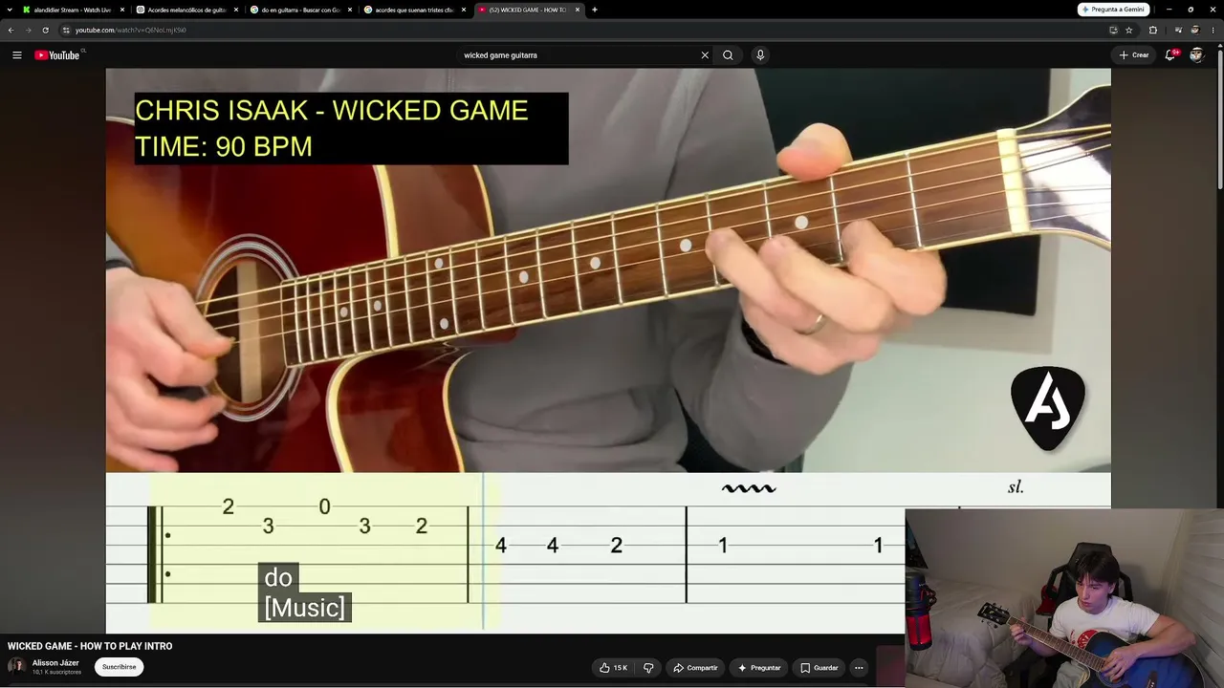Open the Alisson Jázer channel avatar
Screen dimensions: 1224x688
(17, 666)
